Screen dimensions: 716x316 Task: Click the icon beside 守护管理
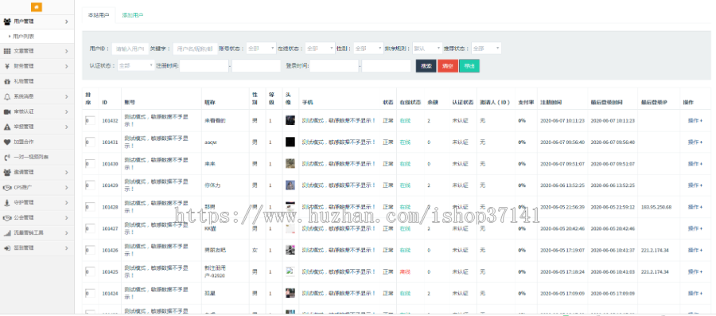coord(7,202)
